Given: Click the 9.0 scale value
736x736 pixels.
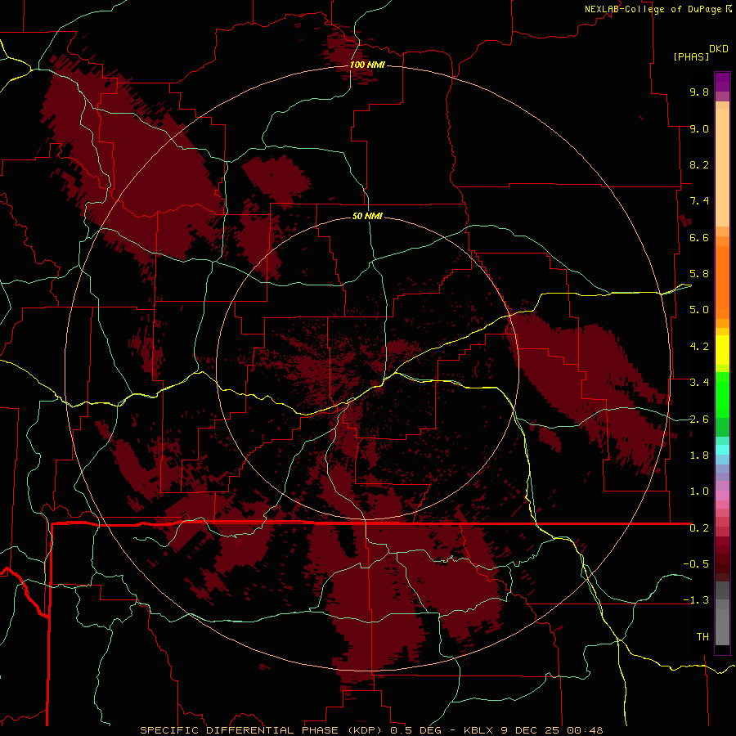Looking at the screenshot, I should [x=699, y=128].
